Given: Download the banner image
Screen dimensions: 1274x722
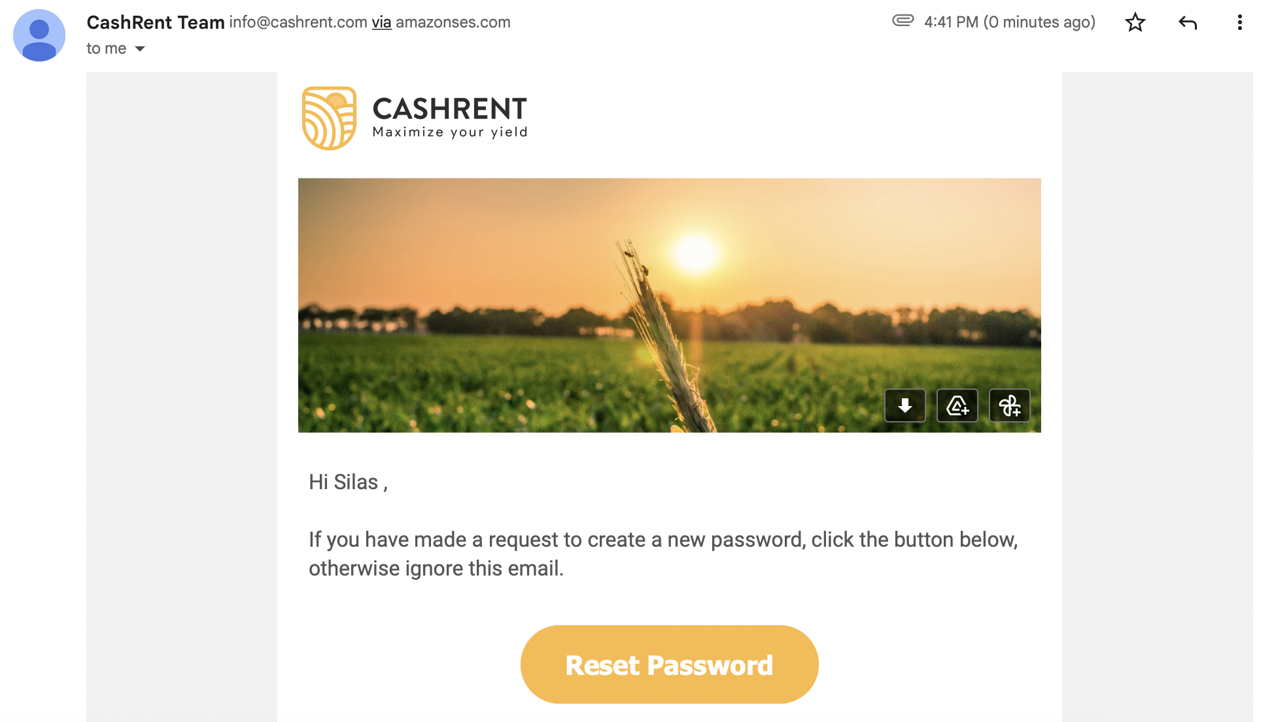Looking at the screenshot, I should [904, 405].
